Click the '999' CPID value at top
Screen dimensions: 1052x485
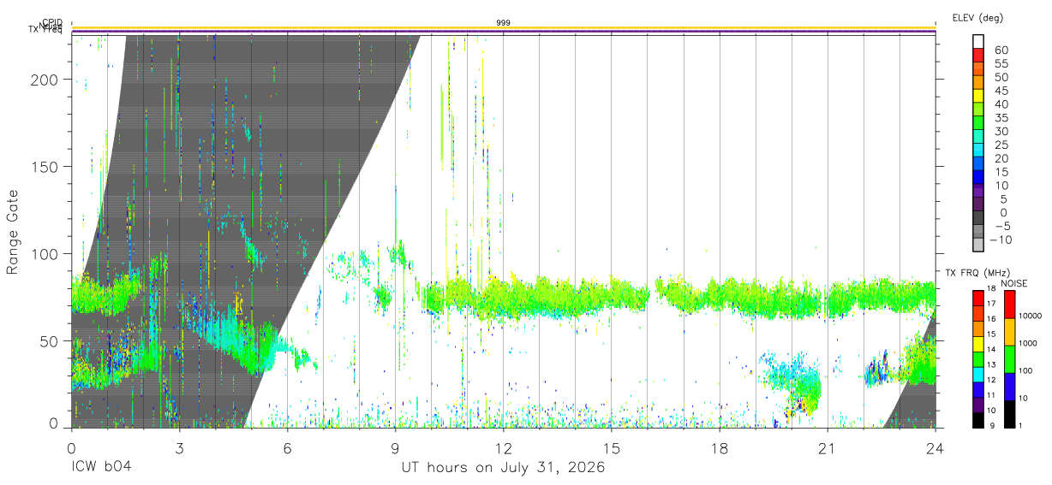[503, 22]
